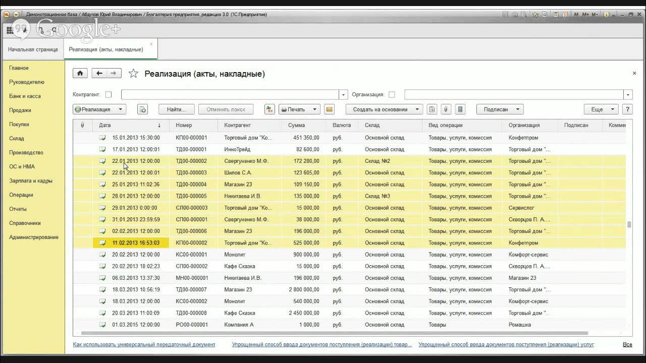Close the Реализация (акты, накладные) tab
Image resolution: width=646 pixels, height=363 pixels.
[x=151, y=44]
